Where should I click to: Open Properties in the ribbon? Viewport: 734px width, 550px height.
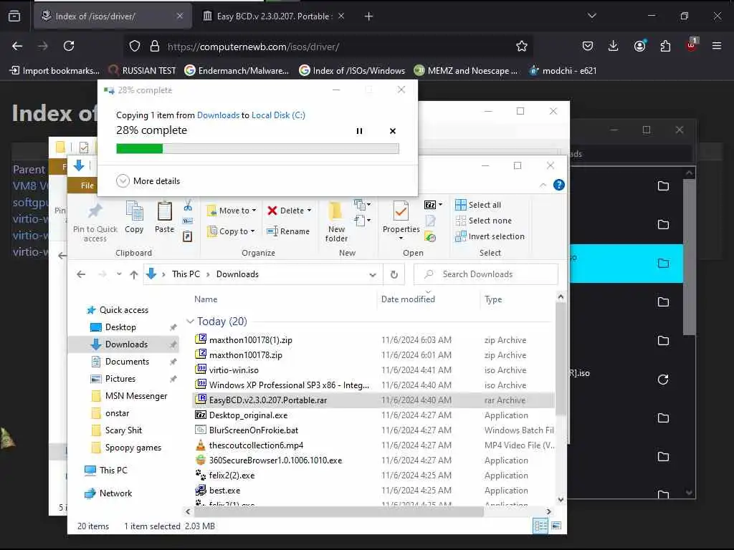pos(401,220)
